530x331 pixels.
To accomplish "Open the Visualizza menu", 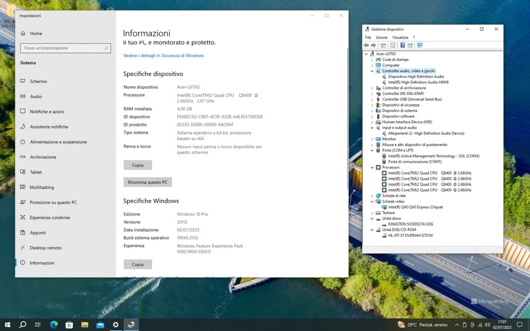I will click(400, 38).
